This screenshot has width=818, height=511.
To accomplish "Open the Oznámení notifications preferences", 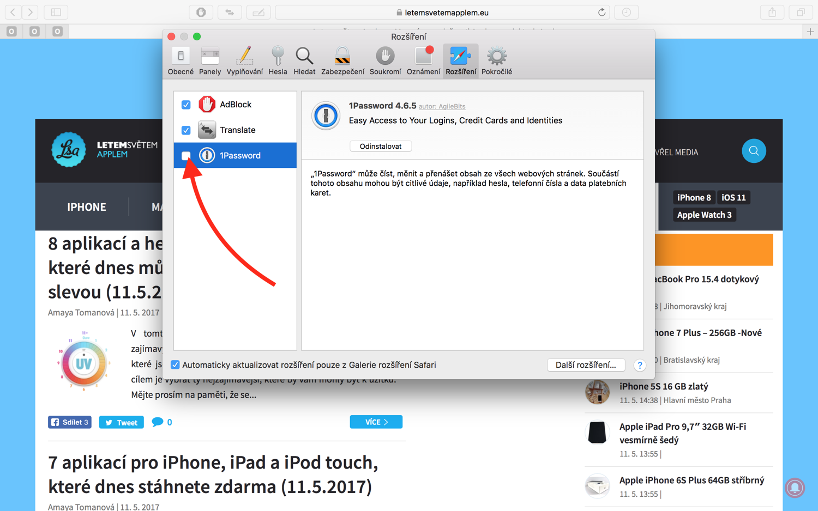I will (423, 61).
